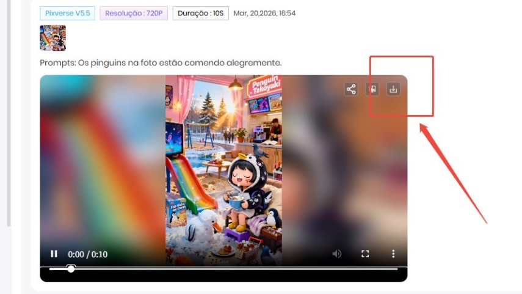Open the source image thumbnail
The image size is (522, 294).
[53, 38]
